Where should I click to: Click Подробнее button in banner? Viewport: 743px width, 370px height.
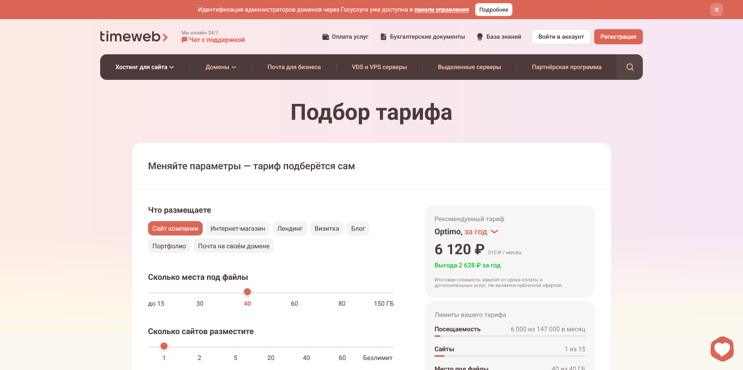pos(494,10)
